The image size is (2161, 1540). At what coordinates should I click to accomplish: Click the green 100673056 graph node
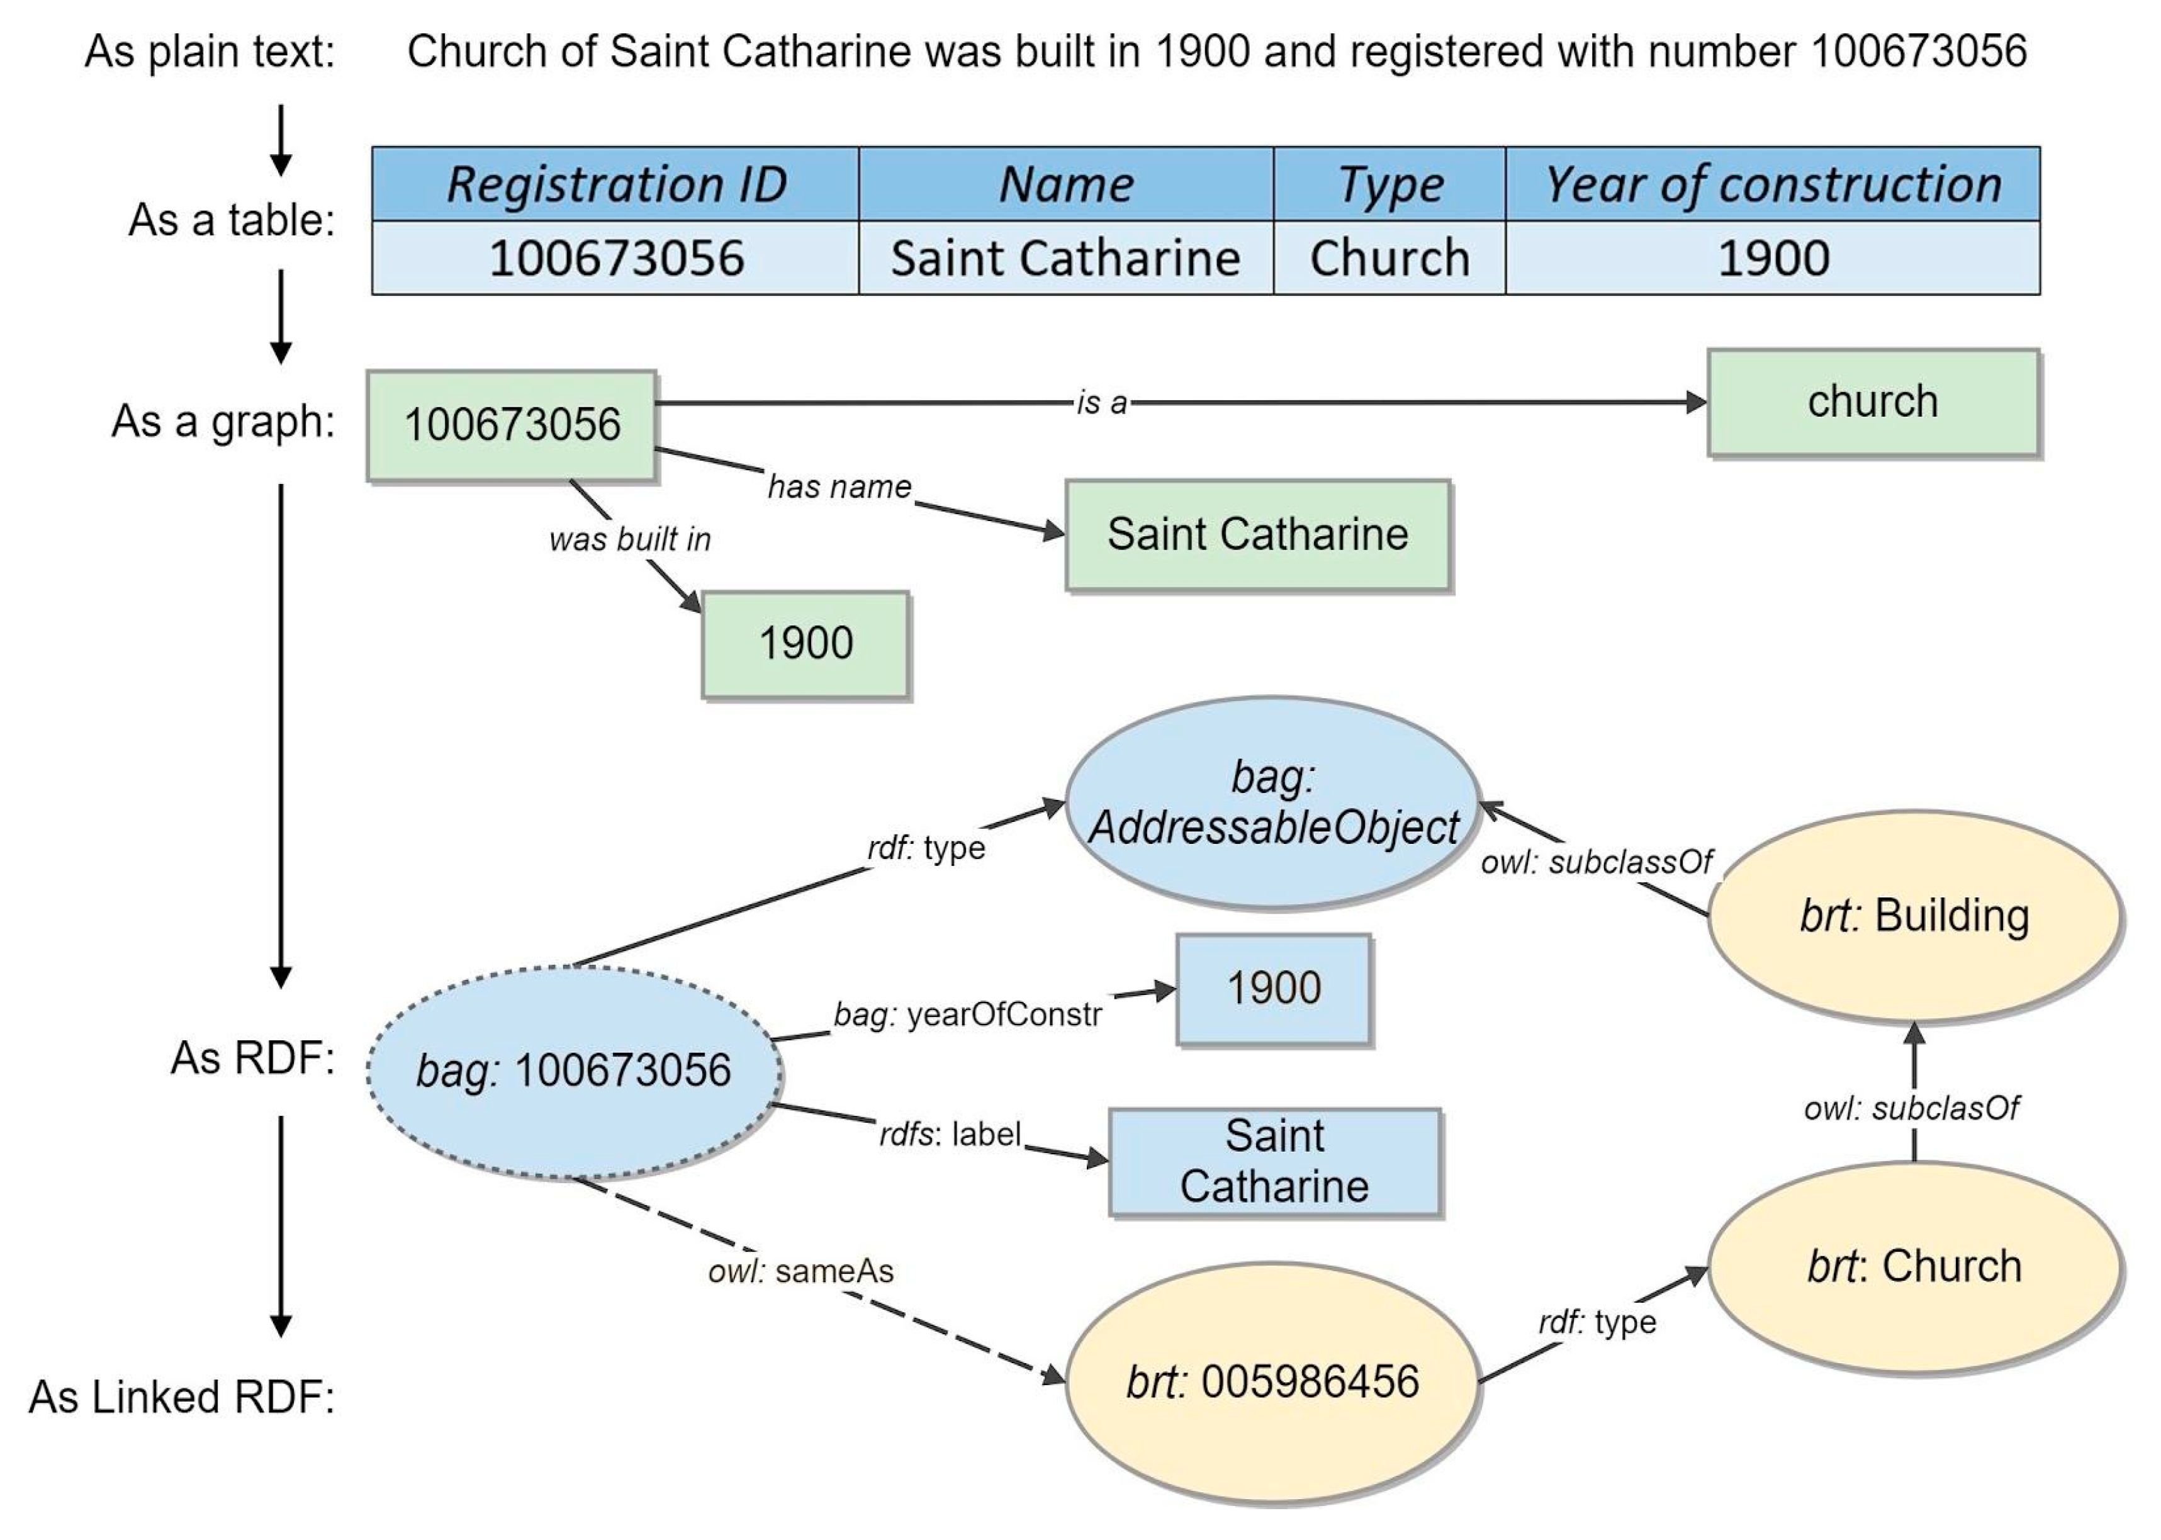click(511, 425)
